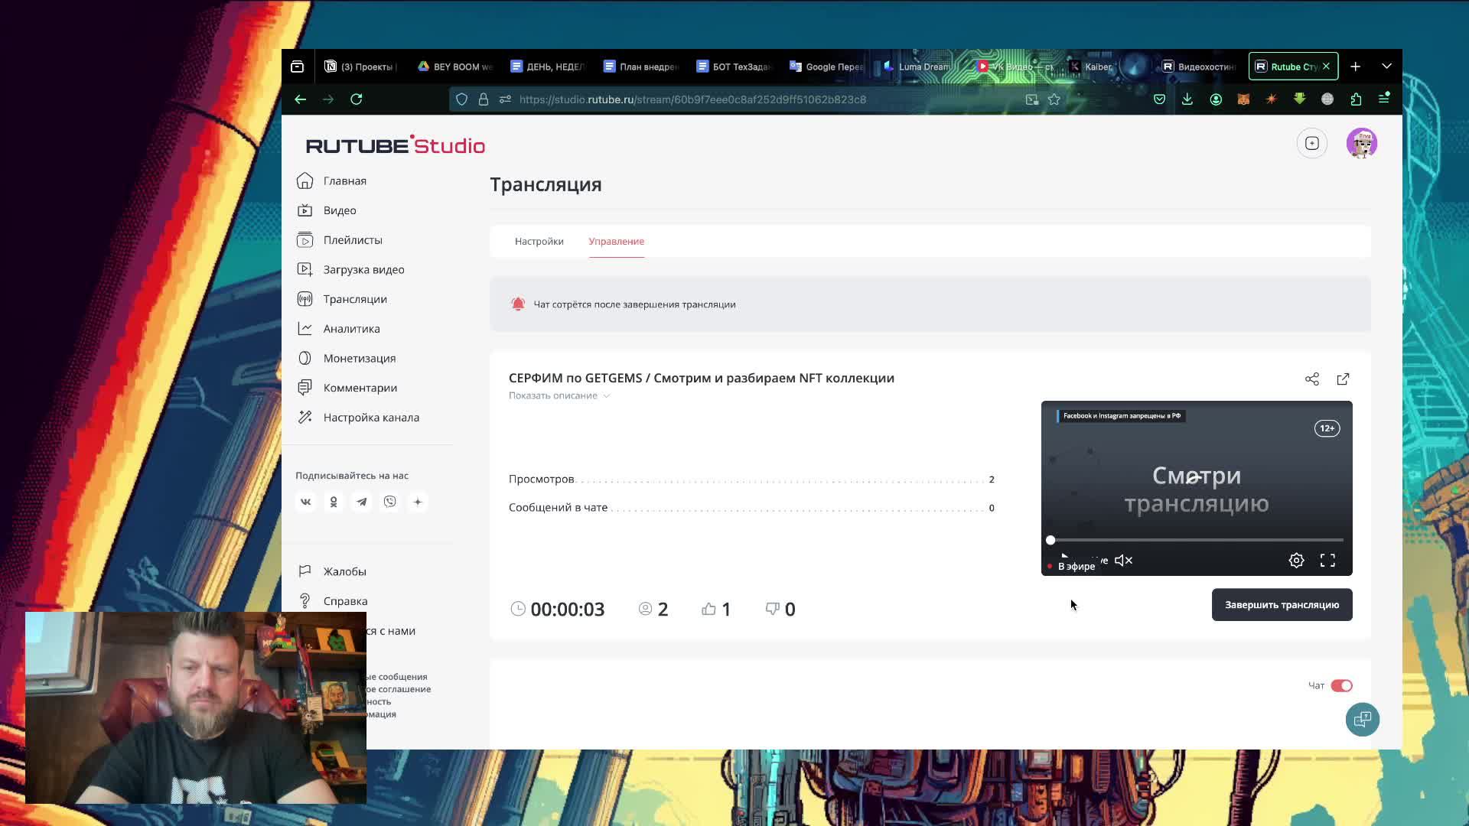This screenshot has width=1469, height=826.
Task: Reload the page with refresh icon
Action: pyautogui.click(x=357, y=99)
